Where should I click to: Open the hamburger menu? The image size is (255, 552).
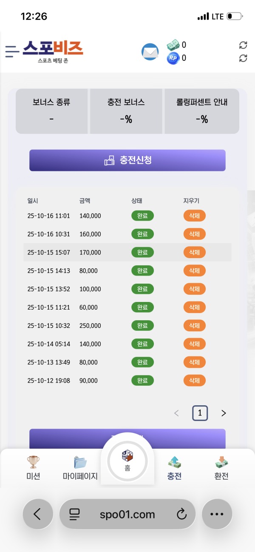(11, 51)
